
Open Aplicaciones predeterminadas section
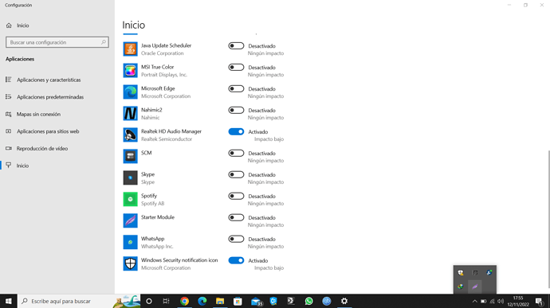(50, 97)
